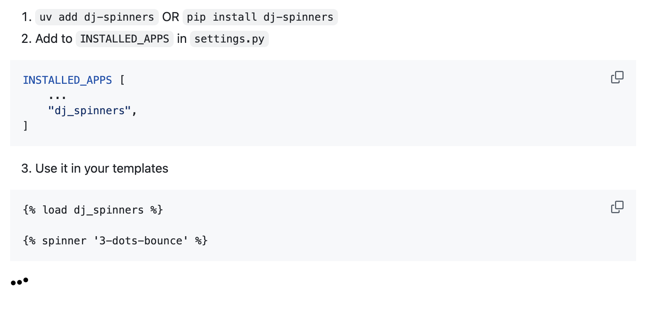Click the "dj_spinners" string in code block

[89, 111]
